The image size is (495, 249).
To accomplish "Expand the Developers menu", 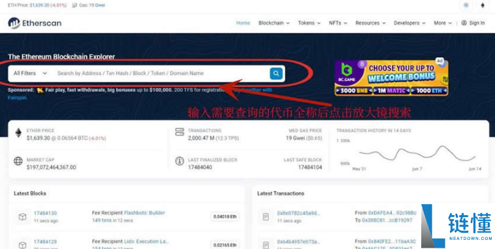I will [x=409, y=23].
